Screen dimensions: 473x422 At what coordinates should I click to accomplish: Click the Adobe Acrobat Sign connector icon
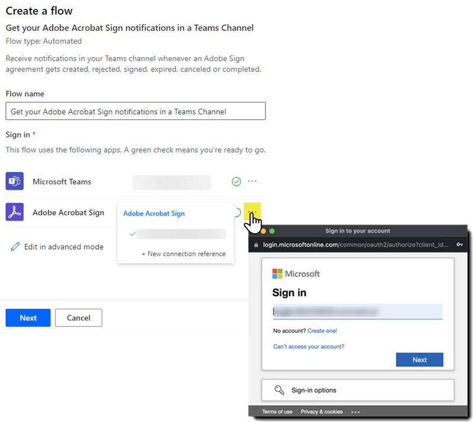pos(14,212)
